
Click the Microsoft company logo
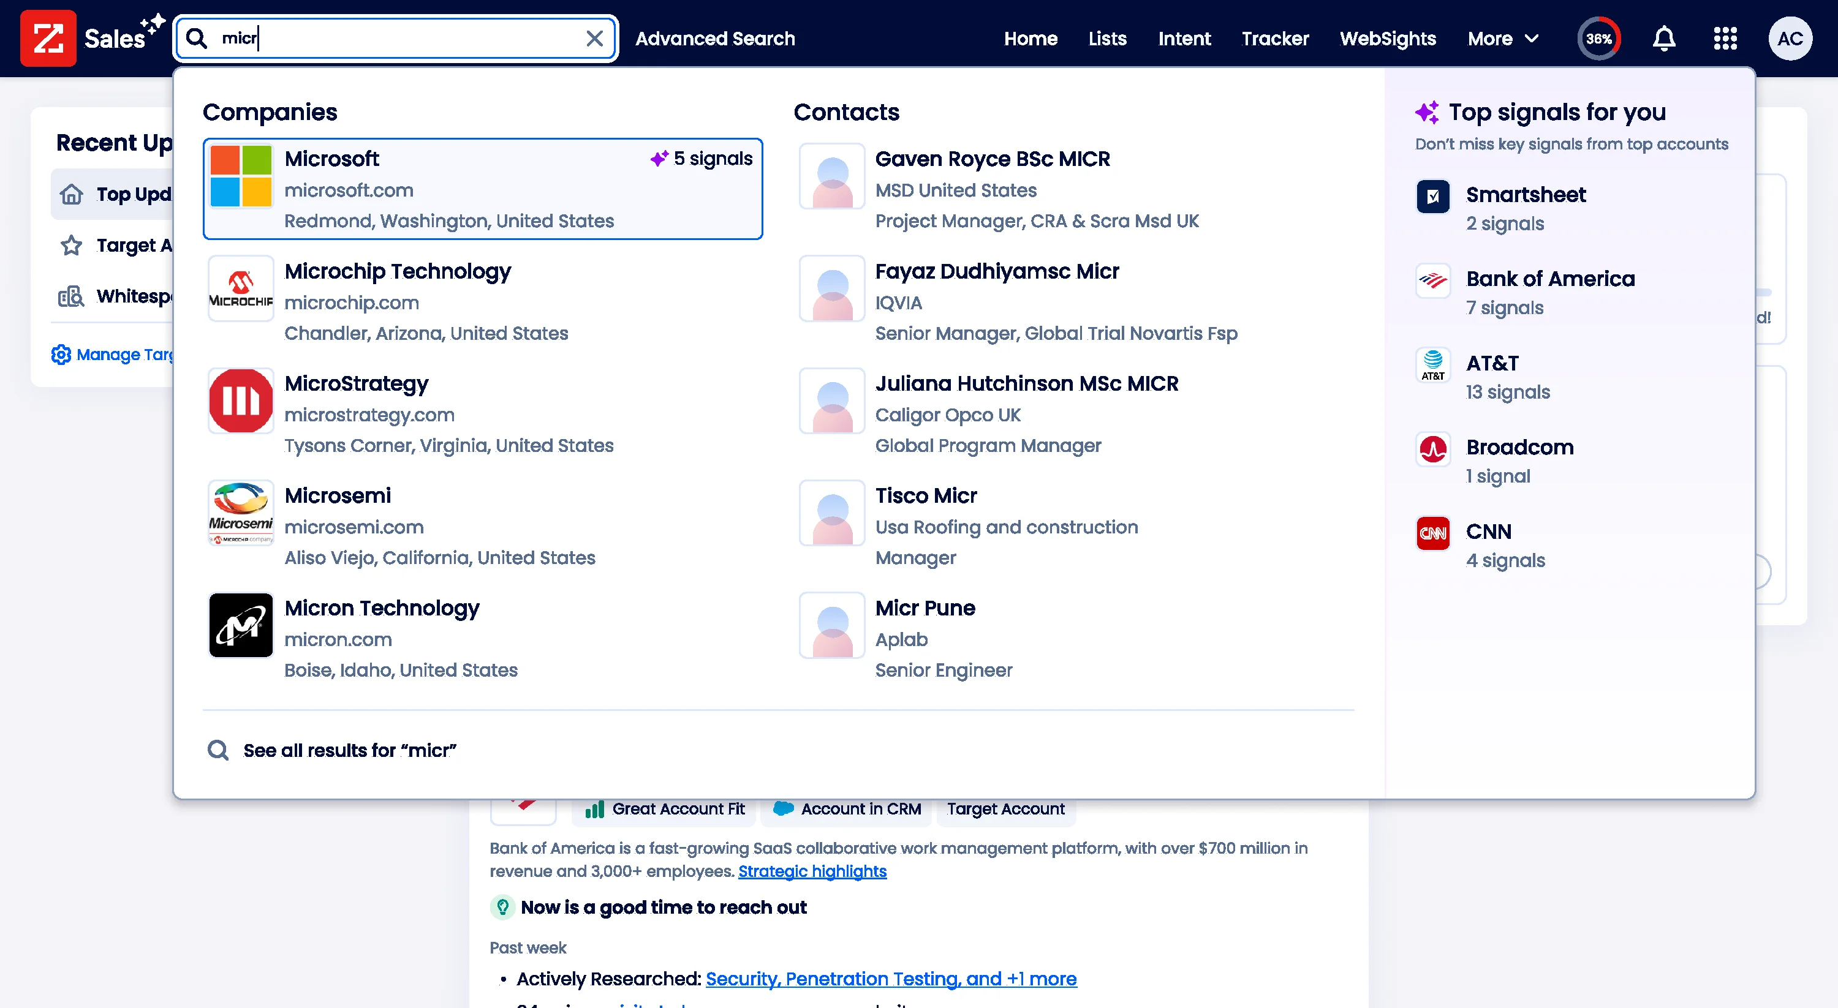[x=240, y=176]
